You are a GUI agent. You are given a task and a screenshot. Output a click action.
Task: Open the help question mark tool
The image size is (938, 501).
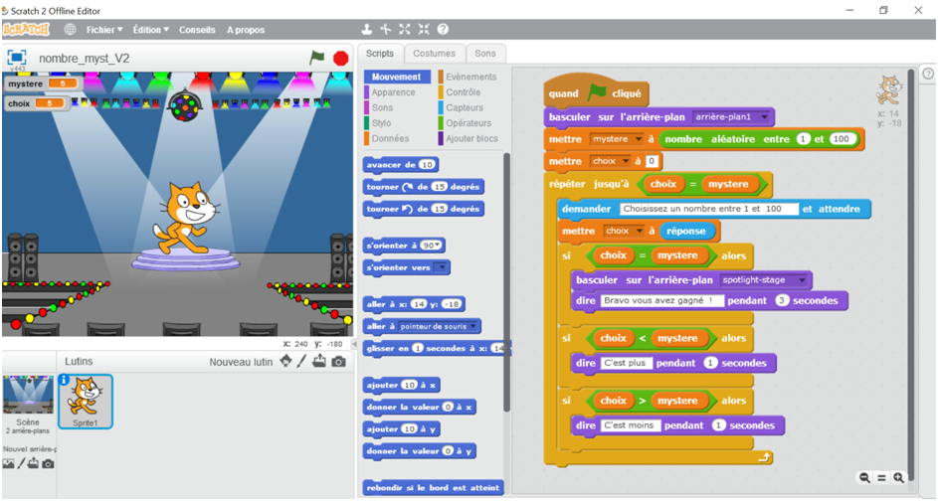pyautogui.click(x=443, y=30)
